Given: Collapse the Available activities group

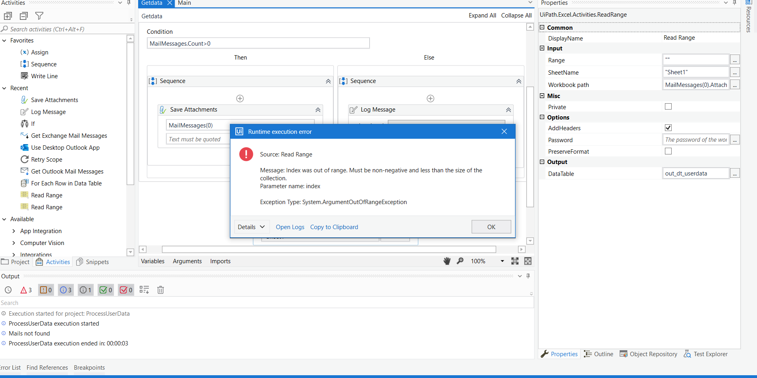Looking at the screenshot, I should (4, 219).
